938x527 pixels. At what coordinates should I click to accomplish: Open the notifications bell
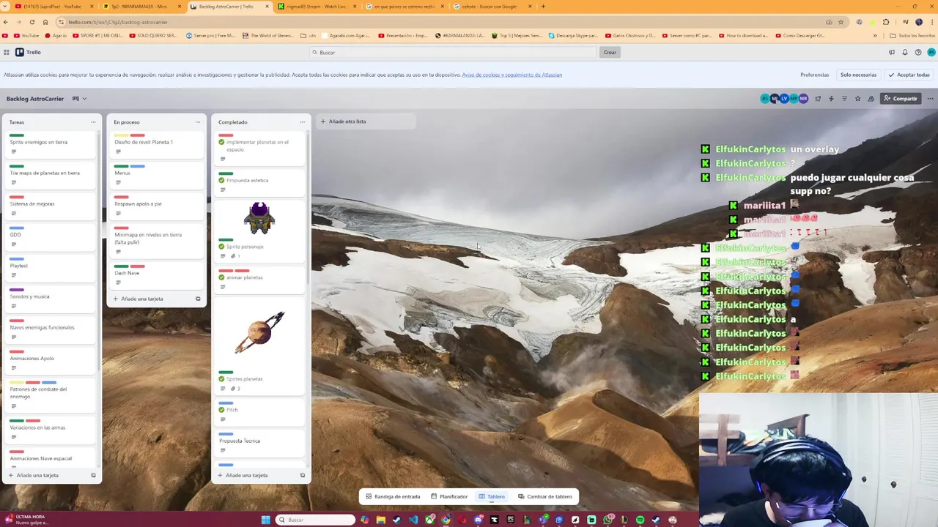click(905, 52)
